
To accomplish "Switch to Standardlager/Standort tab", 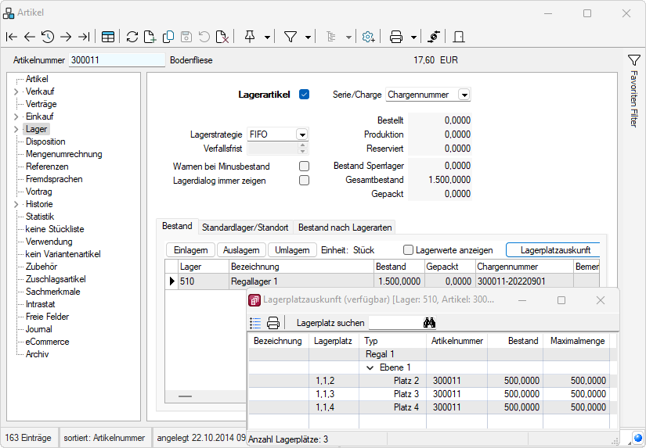I will pos(245,228).
